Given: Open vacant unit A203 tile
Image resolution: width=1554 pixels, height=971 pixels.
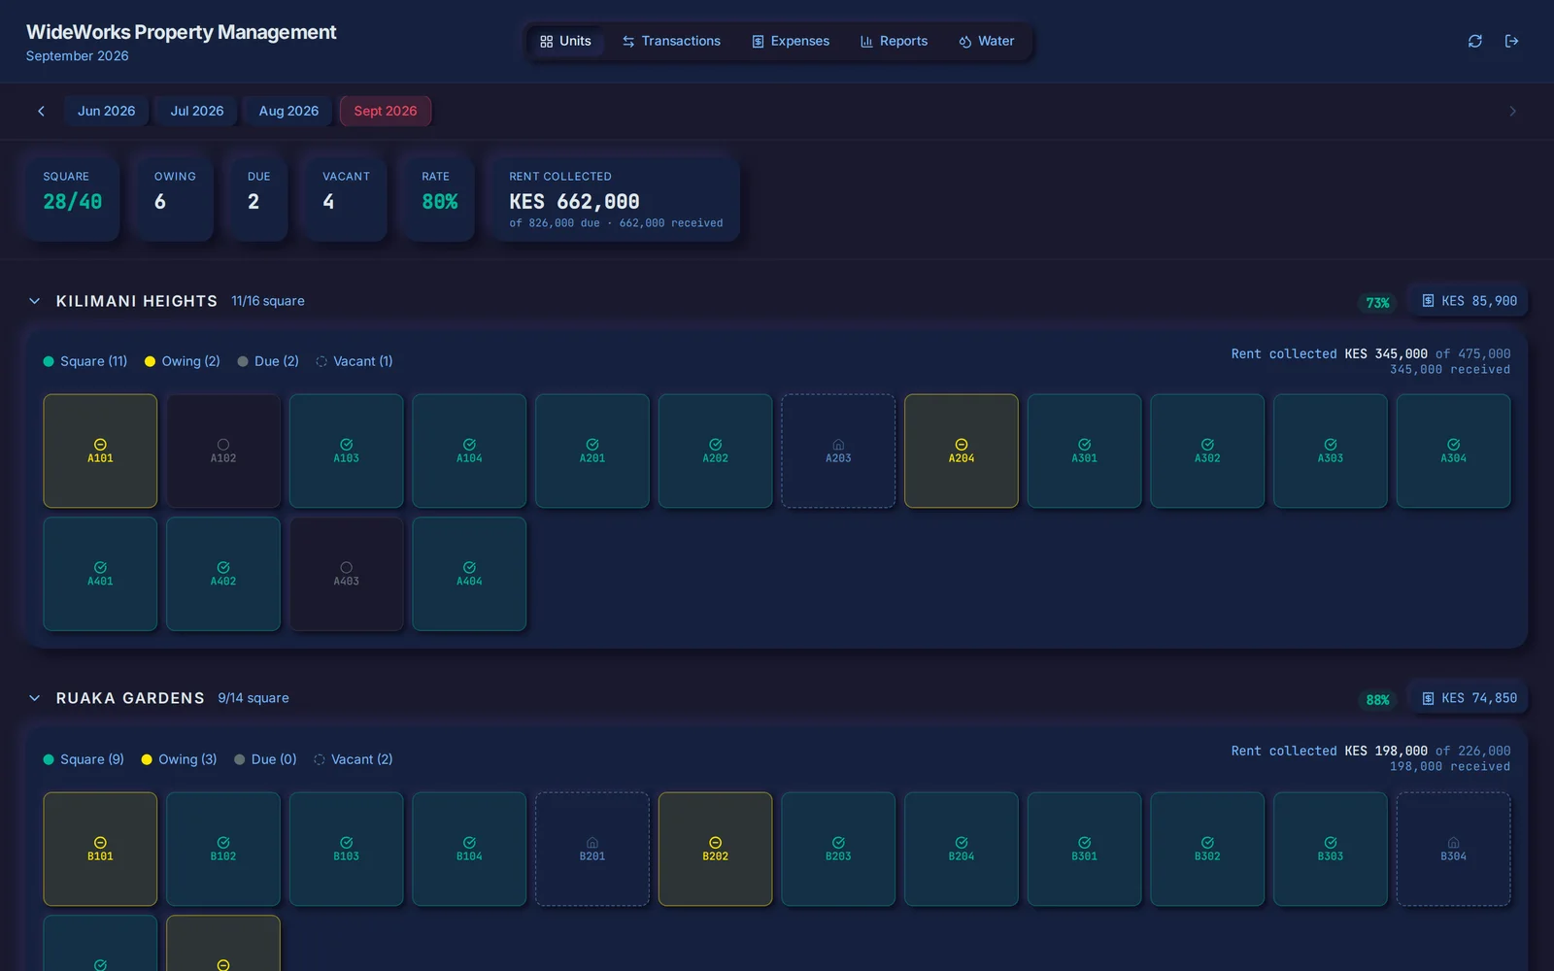Looking at the screenshot, I should coord(838,451).
